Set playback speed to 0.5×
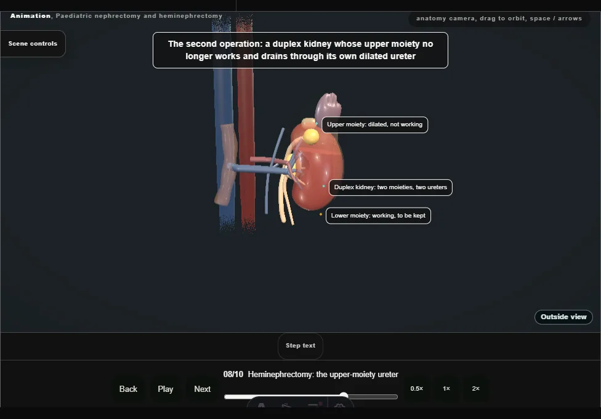This screenshot has height=419, width=601. [x=417, y=389]
